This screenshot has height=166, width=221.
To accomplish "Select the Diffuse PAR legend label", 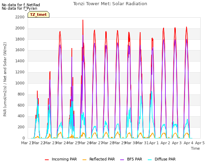I will tap(165, 159).
